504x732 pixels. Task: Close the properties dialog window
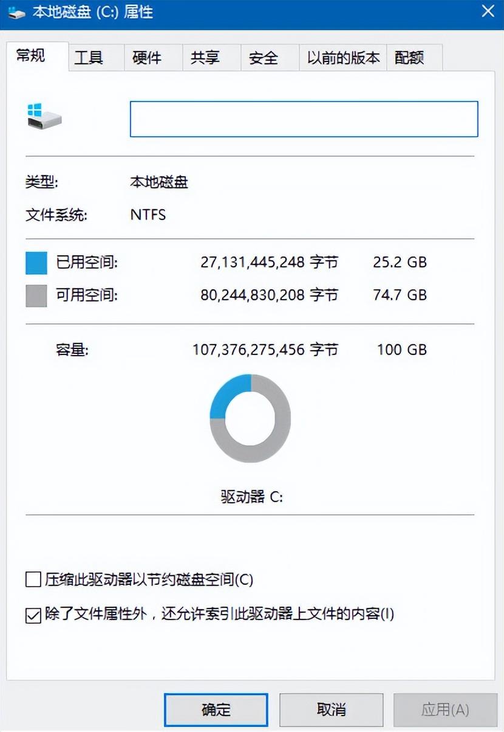point(488,11)
